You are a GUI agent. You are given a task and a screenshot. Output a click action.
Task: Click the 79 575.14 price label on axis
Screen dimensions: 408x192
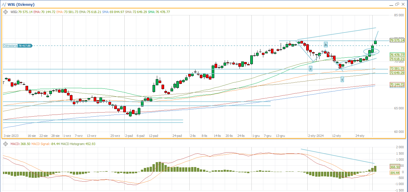pos(397,41)
